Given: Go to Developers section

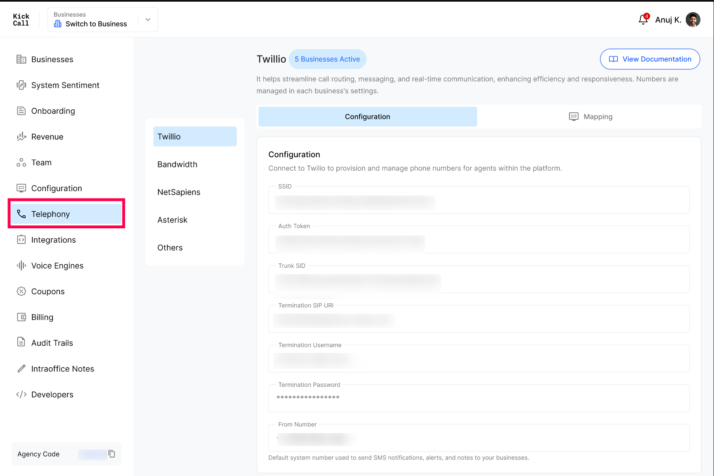Looking at the screenshot, I should pyautogui.click(x=66, y=394).
